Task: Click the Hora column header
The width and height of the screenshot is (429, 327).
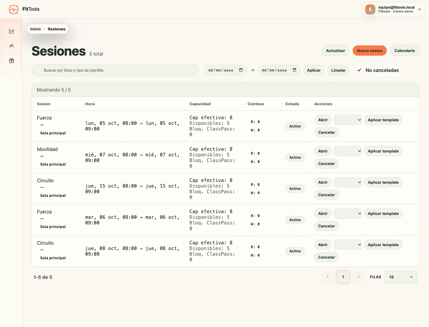Action: [x=90, y=104]
